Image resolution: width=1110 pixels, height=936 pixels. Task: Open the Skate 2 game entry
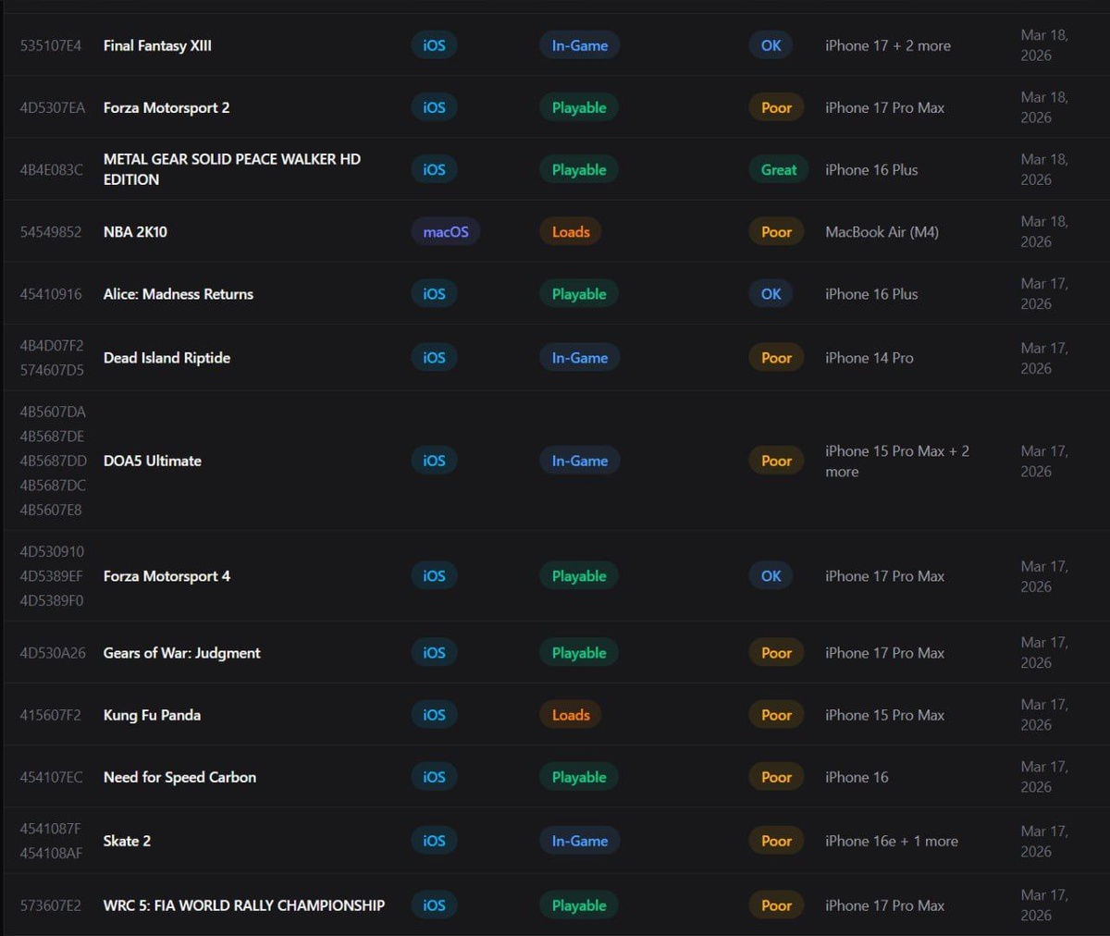[x=127, y=841]
